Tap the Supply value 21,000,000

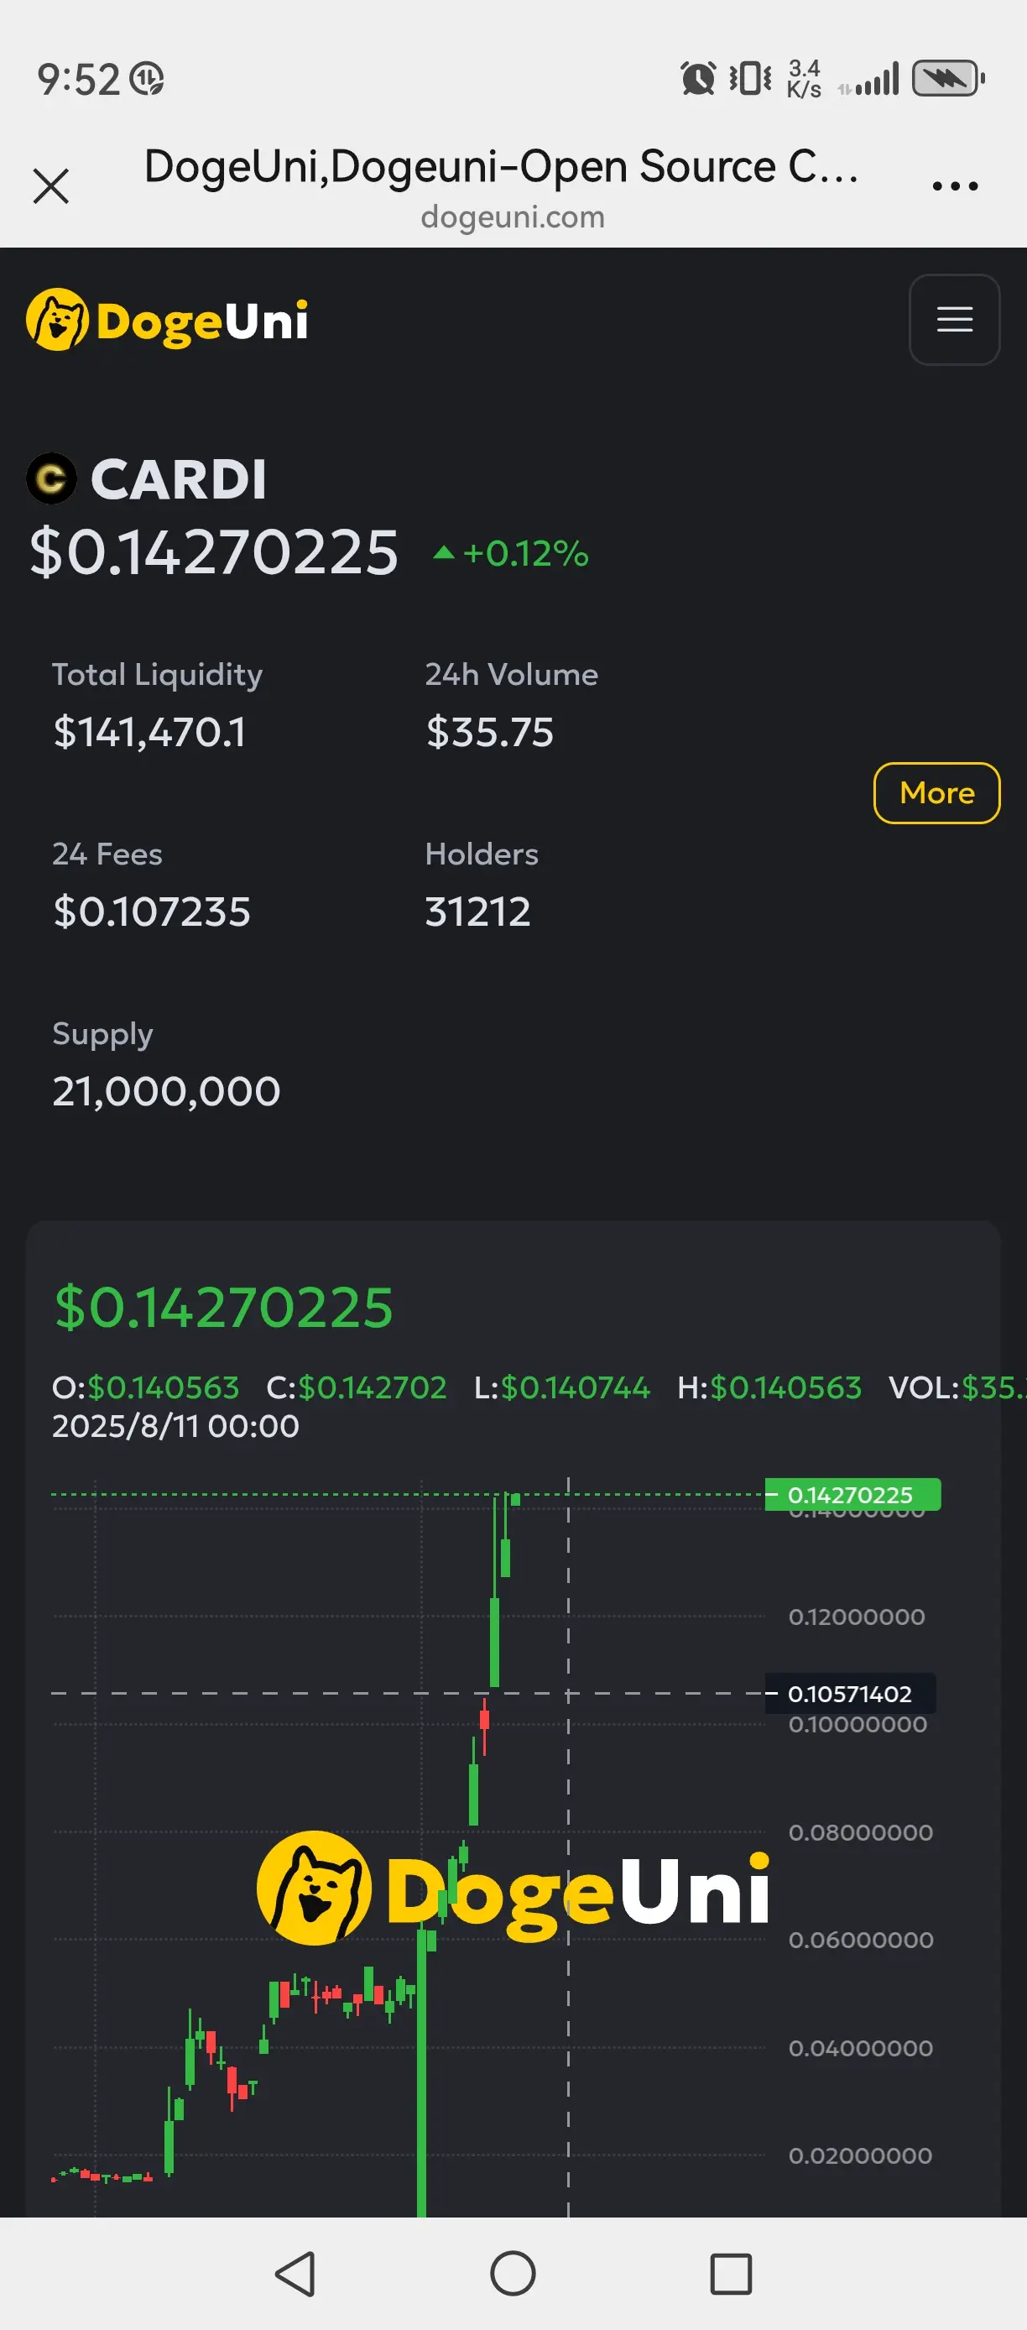click(x=166, y=1092)
